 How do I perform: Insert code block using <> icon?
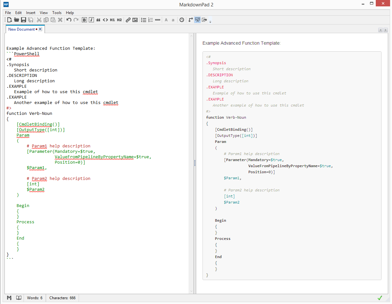point(105,20)
